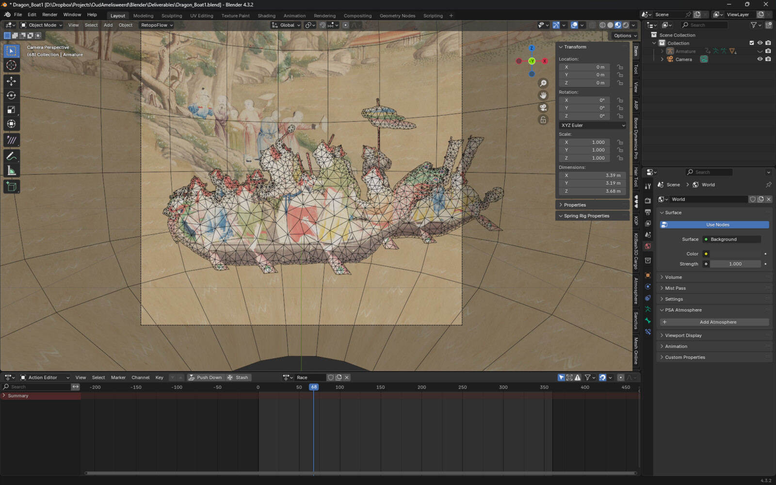The width and height of the screenshot is (776, 485).
Task: Open the Action Editor mode dropdown
Action: [x=45, y=378]
